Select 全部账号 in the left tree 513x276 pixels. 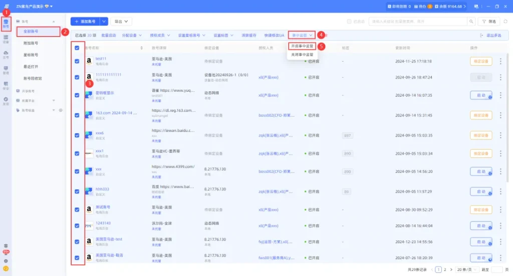point(31,32)
